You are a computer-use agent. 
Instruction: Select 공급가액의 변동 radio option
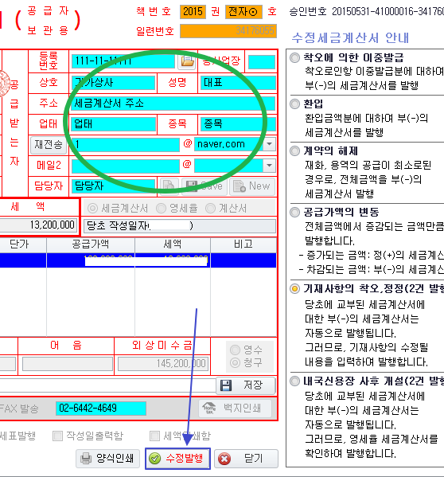click(294, 212)
